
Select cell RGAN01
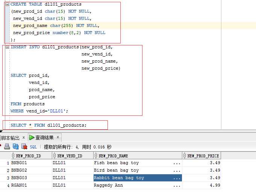point(31,186)
